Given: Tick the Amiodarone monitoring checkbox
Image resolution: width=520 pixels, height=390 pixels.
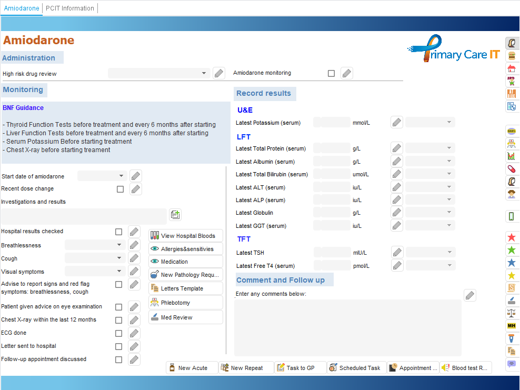Looking at the screenshot, I should click(331, 74).
